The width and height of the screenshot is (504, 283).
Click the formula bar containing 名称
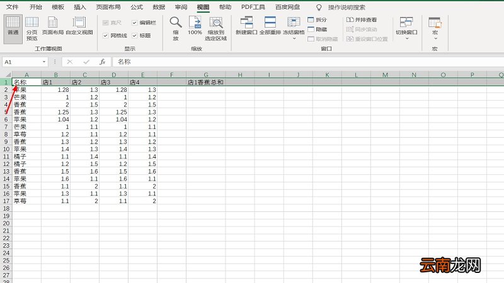tap(308, 62)
